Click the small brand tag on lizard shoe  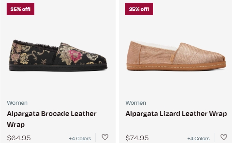click(x=172, y=58)
